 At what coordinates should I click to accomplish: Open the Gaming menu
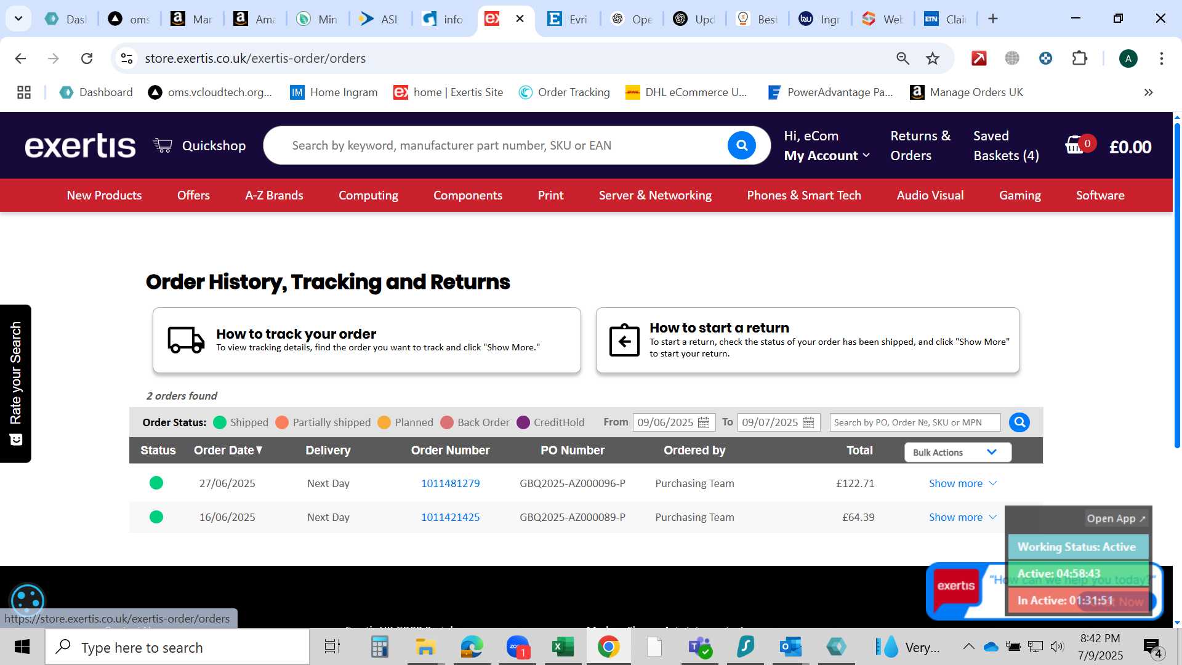1020,195
